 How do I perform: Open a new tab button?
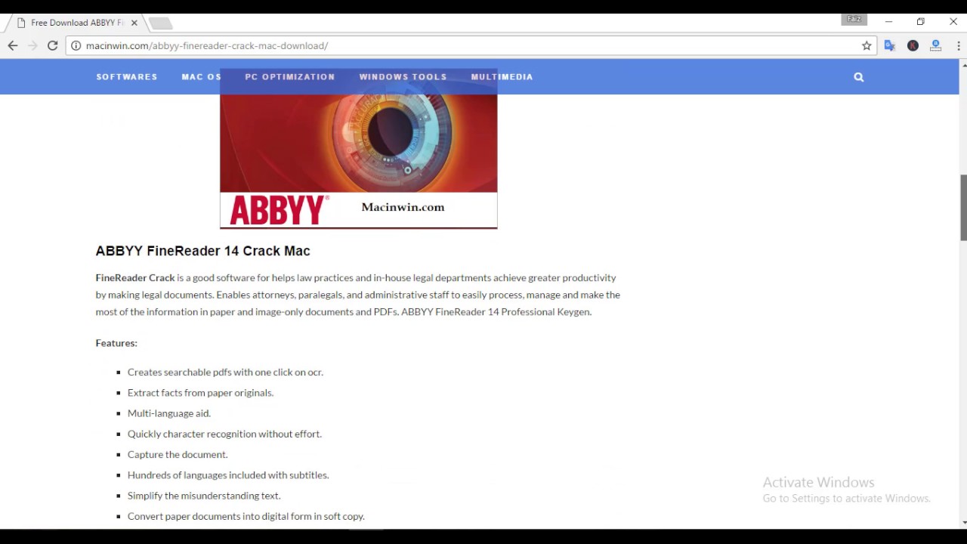[x=160, y=23]
